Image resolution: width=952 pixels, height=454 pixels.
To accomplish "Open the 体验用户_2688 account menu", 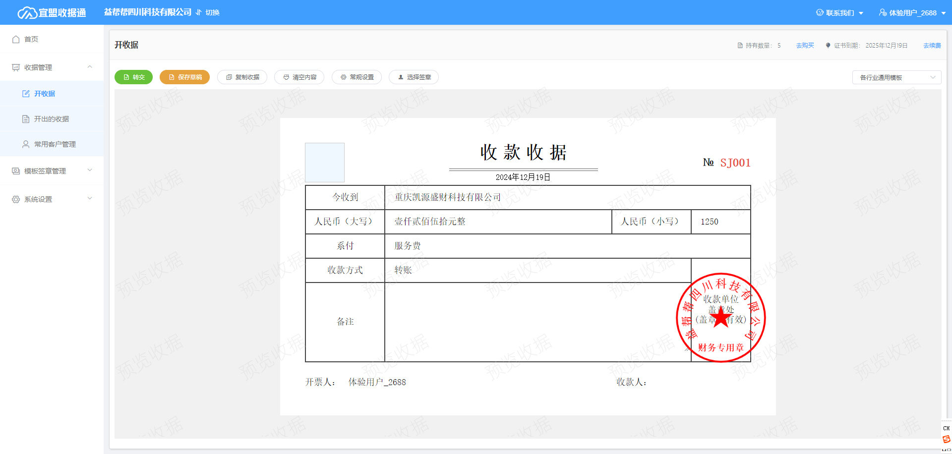I will click(x=912, y=13).
